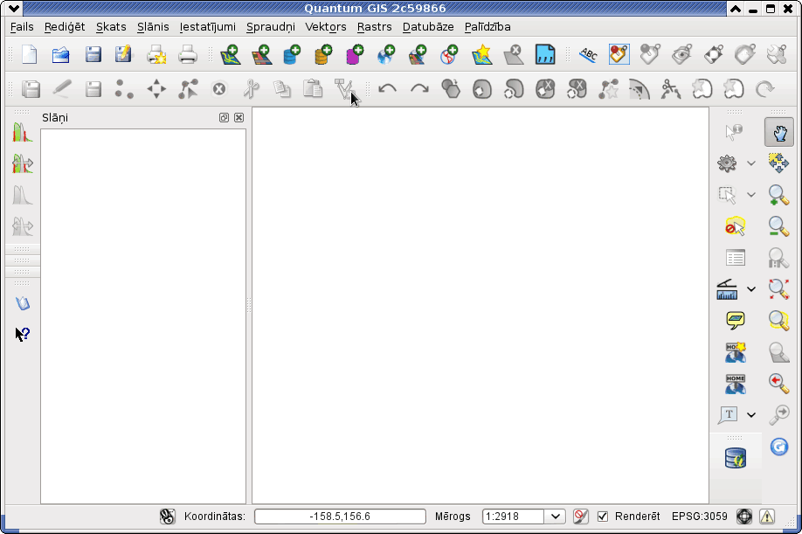The image size is (802, 534).
Task: Open the Datubāze menu
Action: point(428,26)
